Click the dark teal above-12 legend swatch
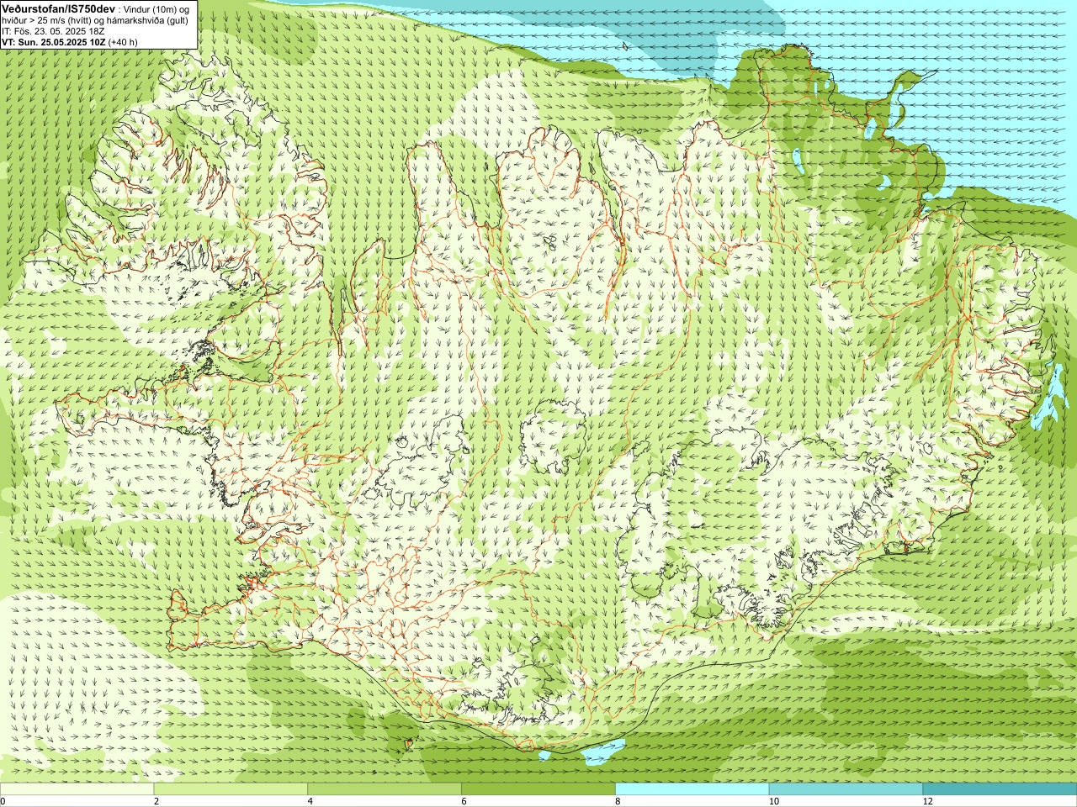1077x807 pixels. [1000, 789]
